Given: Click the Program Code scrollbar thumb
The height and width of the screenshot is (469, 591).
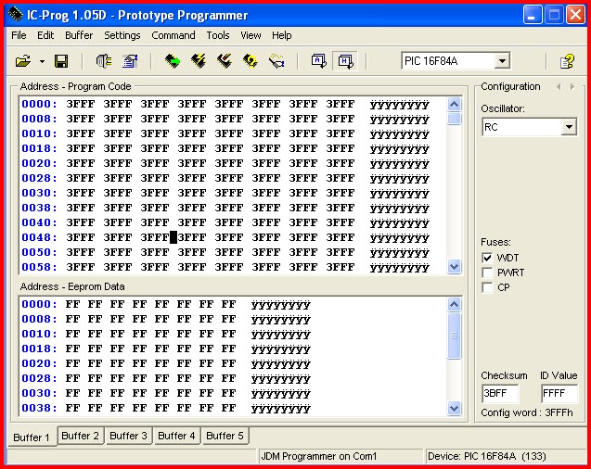Looking at the screenshot, I should pos(455,119).
